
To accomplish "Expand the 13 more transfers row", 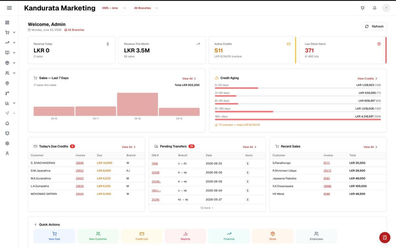I will [x=207, y=208].
